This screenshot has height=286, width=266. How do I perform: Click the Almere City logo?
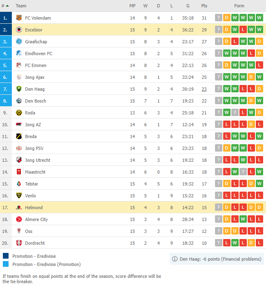click(x=19, y=219)
